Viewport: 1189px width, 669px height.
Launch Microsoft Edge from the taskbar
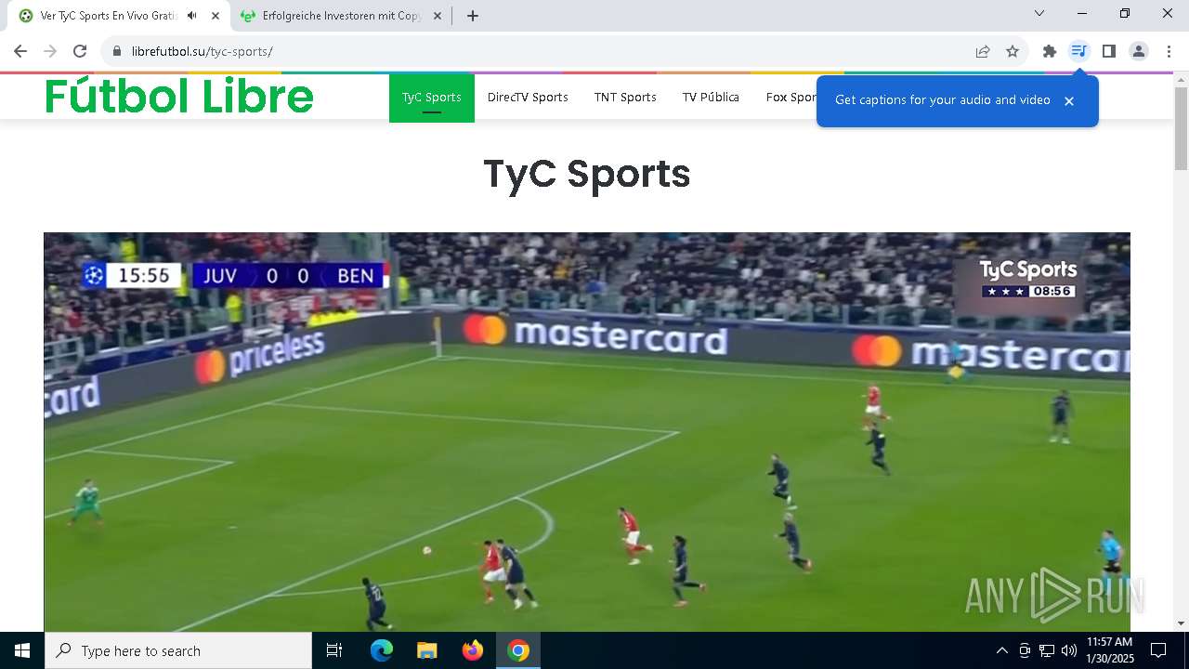381,650
